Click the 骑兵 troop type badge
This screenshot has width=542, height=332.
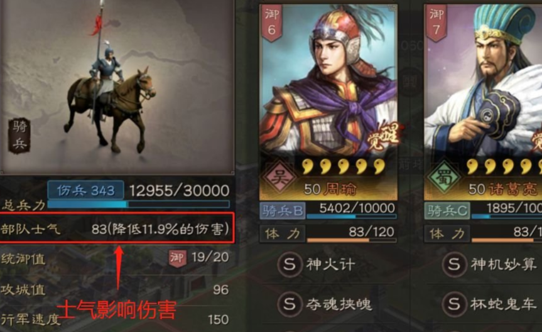coord(19,136)
